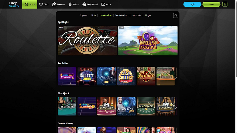
Task: Launch Emerald Blackjack X game
Action: [146, 106]
